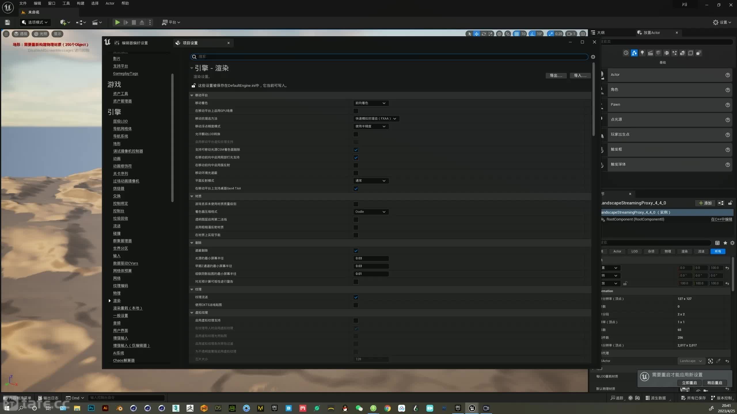Open the Actor menu in menu bar

click(110, 3)
